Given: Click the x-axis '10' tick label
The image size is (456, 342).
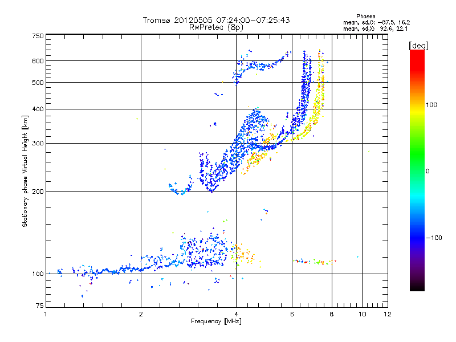Looking at the screenshot, I should (x=362, y=314).
